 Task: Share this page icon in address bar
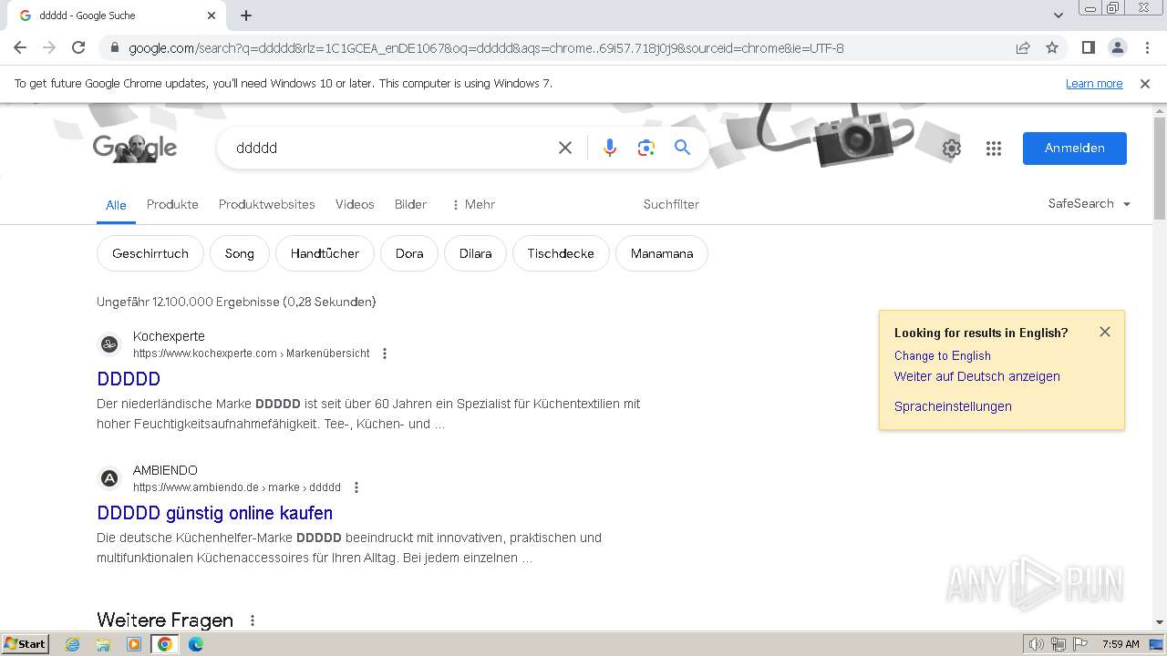pyautogui.click(x=1023, y=47)
